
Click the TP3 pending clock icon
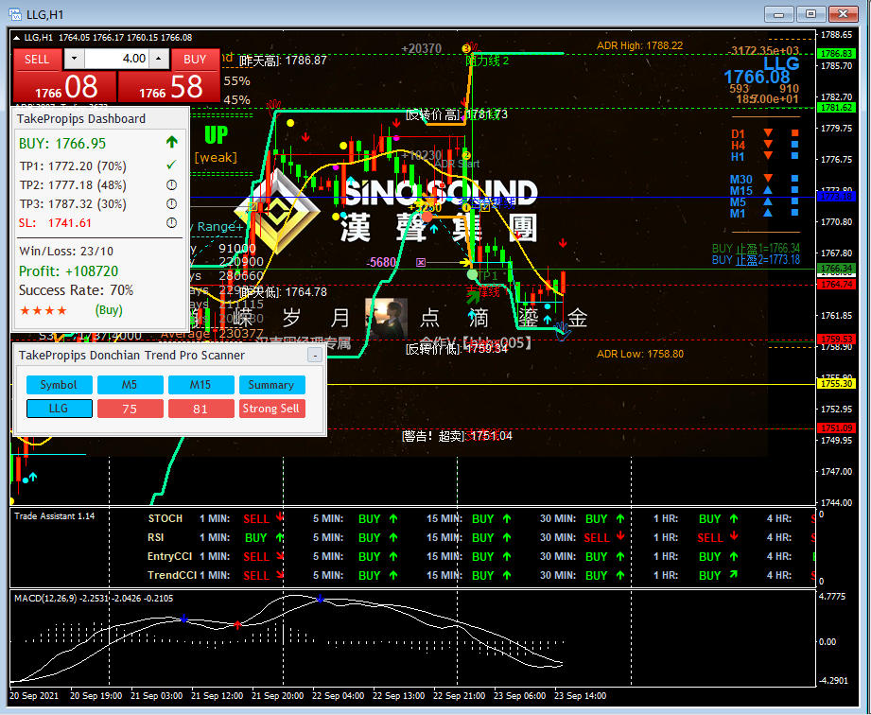(171, 204)
